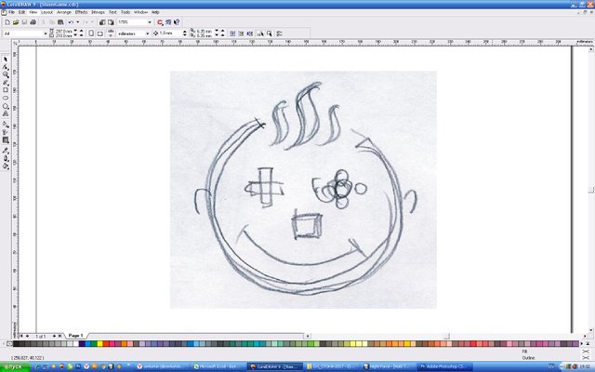Click the nudge offset 1.0 mm field

(170, 33)
